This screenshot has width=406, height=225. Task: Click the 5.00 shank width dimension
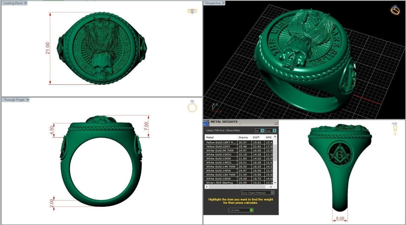pyautogui.click(x=340, y=219)
